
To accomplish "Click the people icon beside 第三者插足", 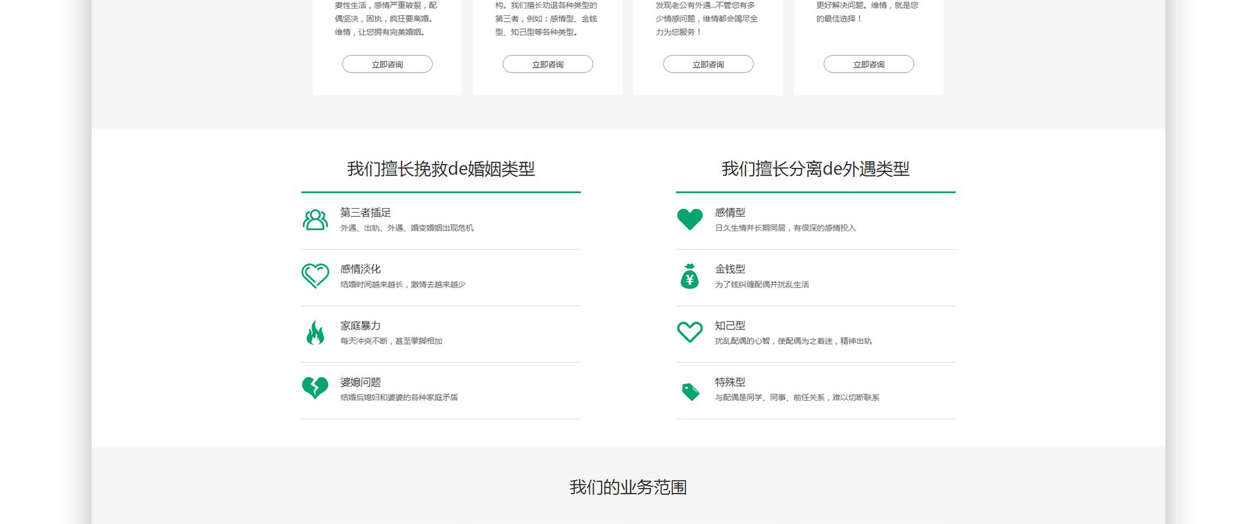I will pyautogui.click(x=315, y=219).
